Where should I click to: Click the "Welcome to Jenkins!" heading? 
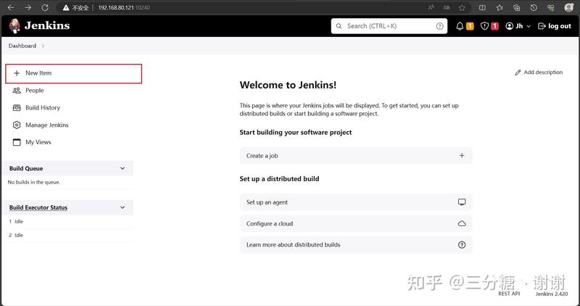point(288,85)
